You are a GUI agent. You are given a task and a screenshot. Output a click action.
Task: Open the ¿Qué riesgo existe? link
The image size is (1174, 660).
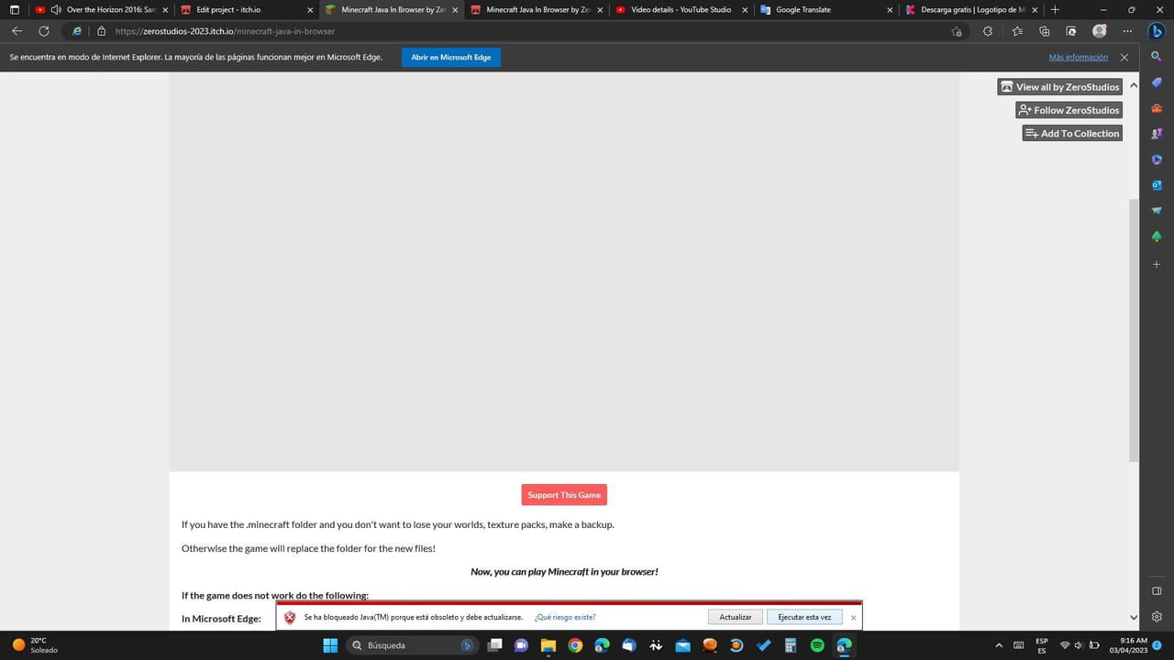565,617
